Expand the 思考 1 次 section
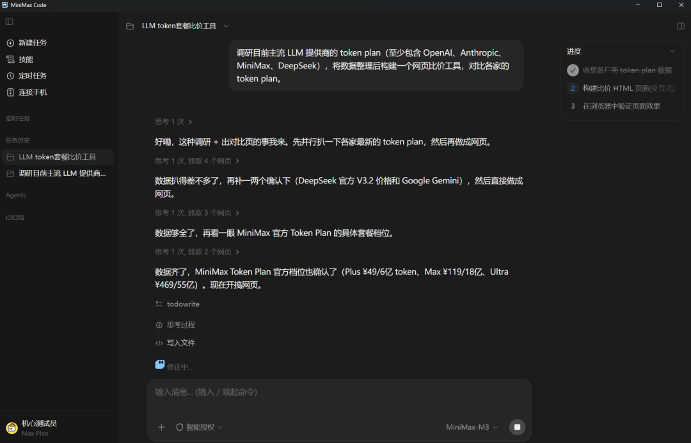The image size is (691, 443). coord(173,121)
